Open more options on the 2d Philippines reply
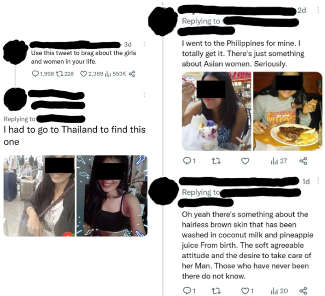 [x=318, y=10]
